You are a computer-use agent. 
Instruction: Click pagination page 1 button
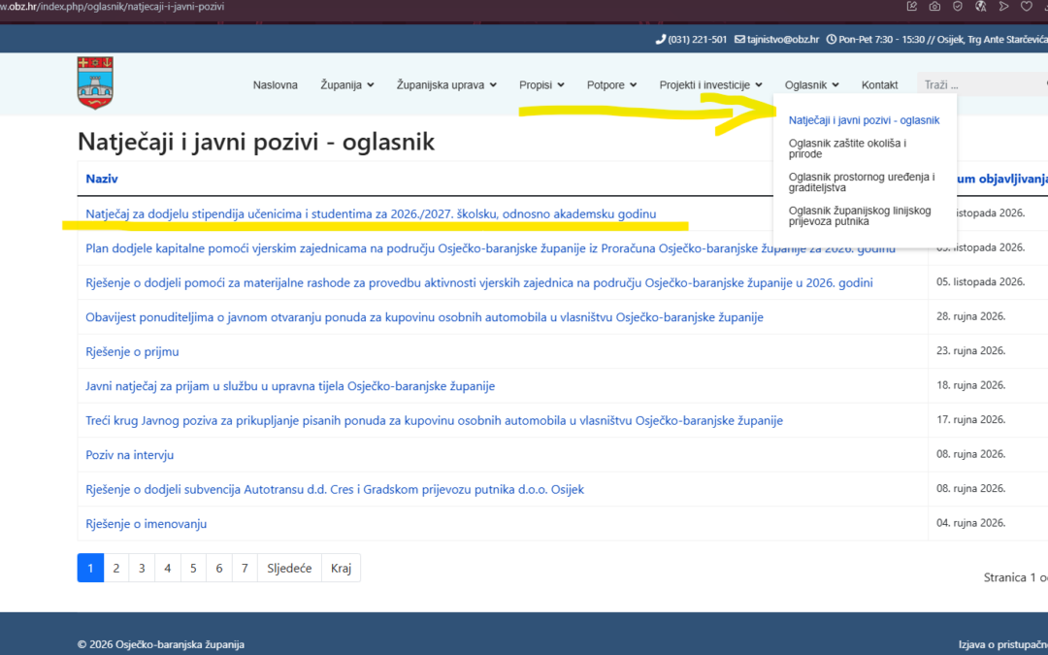(x=90, y=568)
